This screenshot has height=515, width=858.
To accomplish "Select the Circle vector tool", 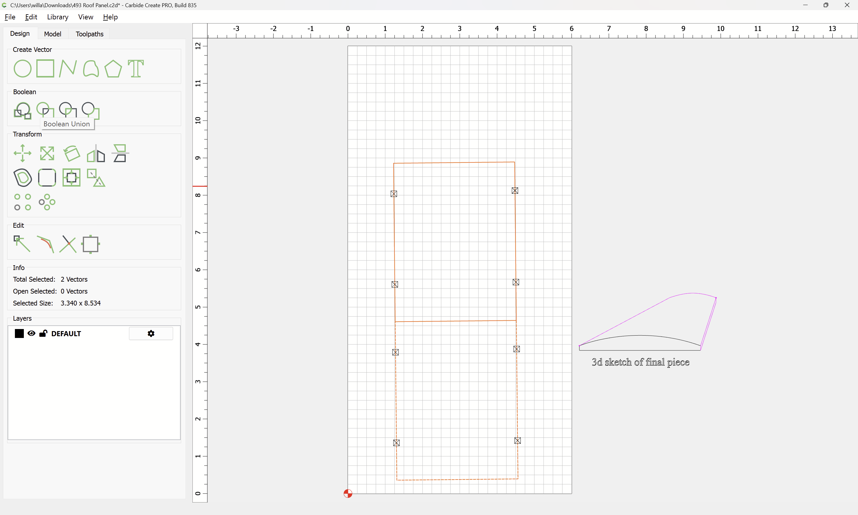I will tap(22, 68).
